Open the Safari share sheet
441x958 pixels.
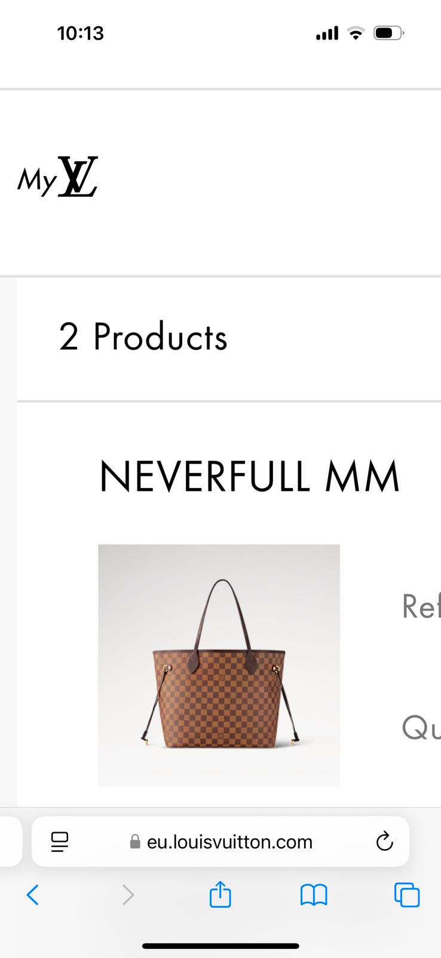coord(220,894)
